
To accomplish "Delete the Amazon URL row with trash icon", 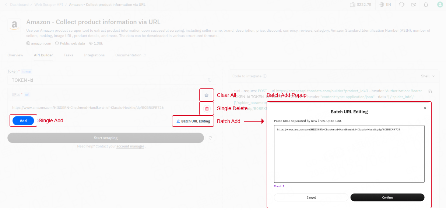I will (x=207, y=109).
